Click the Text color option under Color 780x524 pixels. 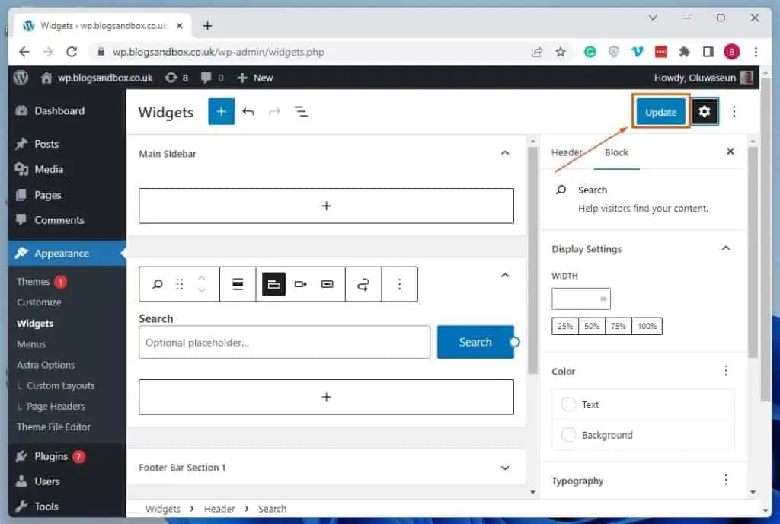[x=590, y=404]
